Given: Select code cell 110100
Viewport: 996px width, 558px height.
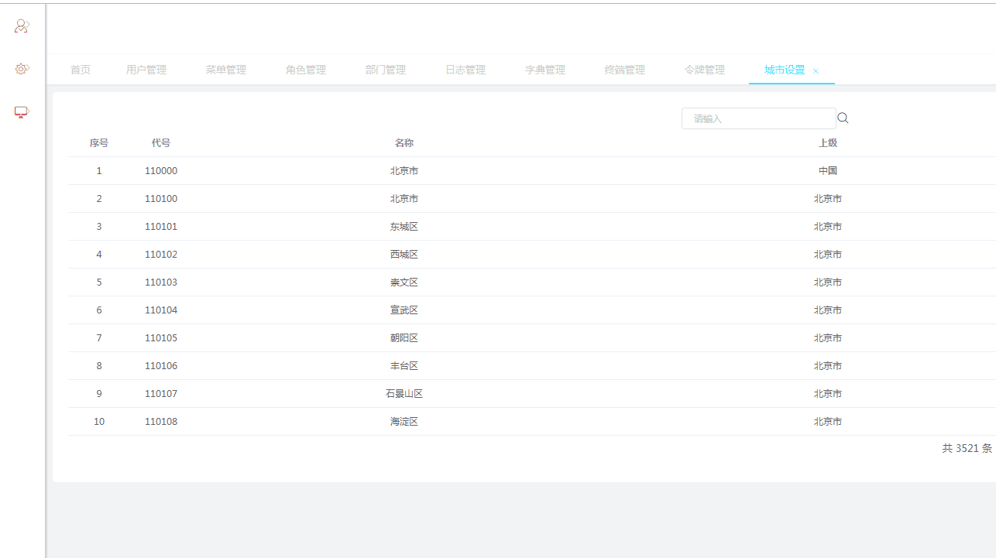Looking at the screenshot, I should coord(161,199).
